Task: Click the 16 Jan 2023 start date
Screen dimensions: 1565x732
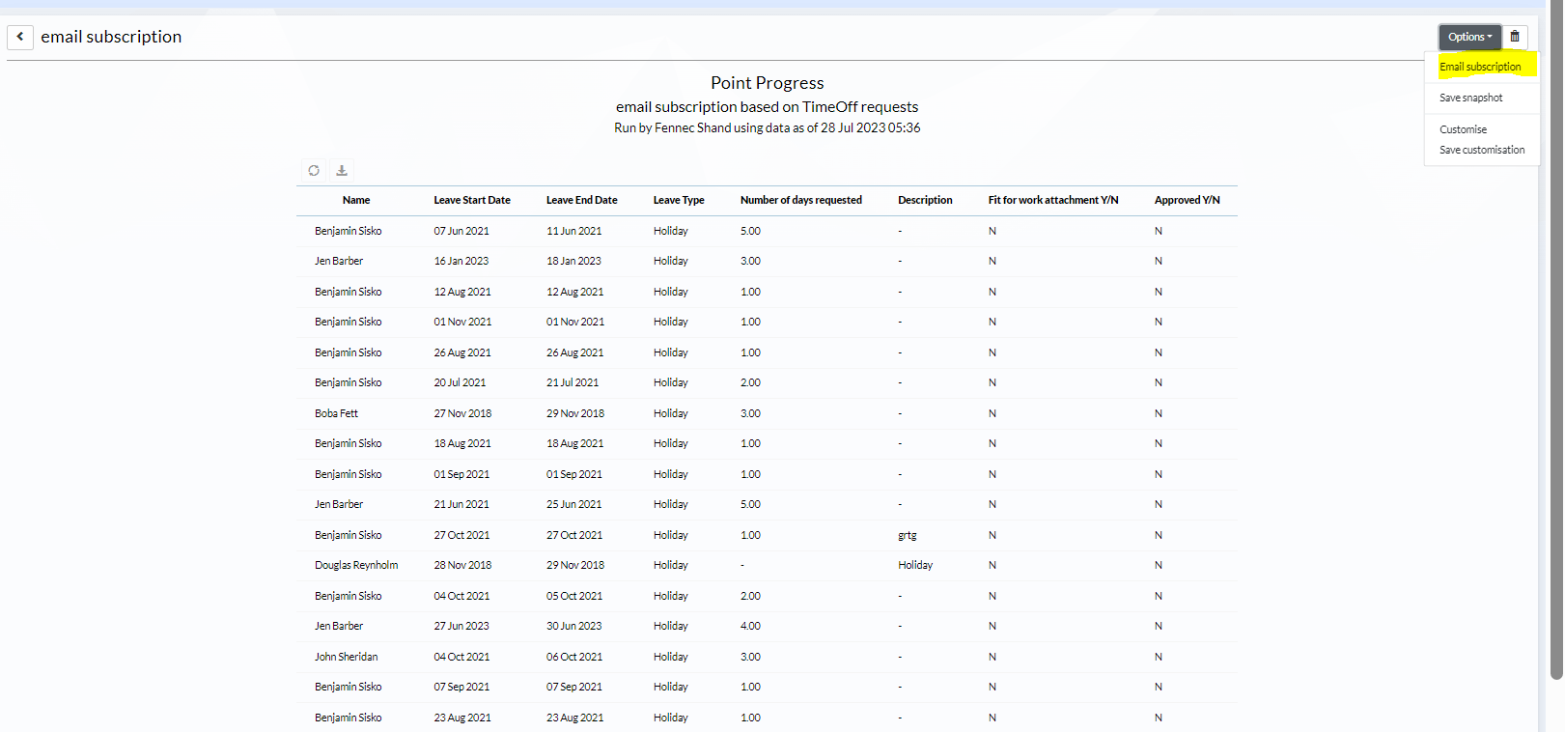Action: [461, 261]
